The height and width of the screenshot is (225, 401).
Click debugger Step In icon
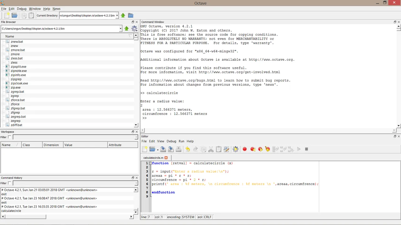(283, 149)
